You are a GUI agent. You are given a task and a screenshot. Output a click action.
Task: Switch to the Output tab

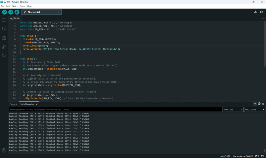point(13,104)
